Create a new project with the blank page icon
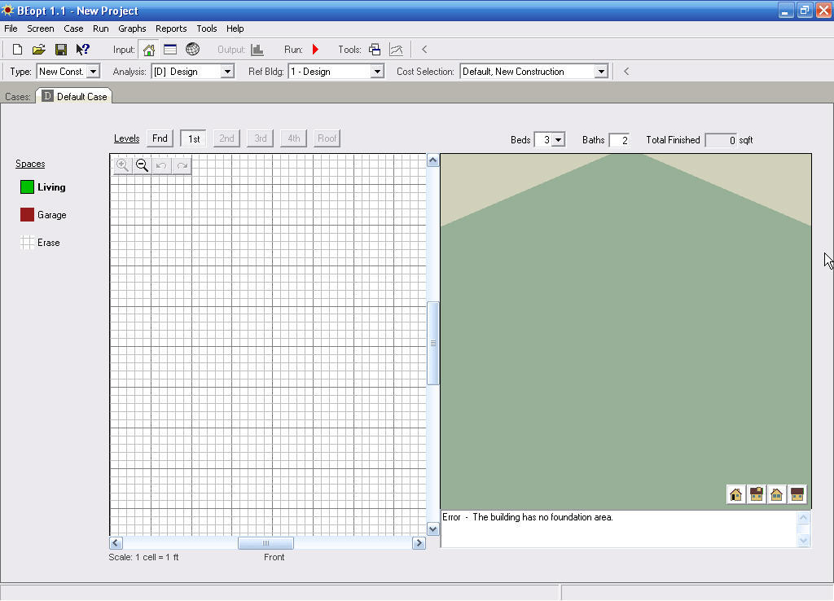The width and height of the screenshot is (834, 601). [x=18, y=50]
